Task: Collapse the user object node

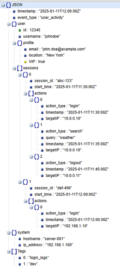Action: (x=8, y=24)
